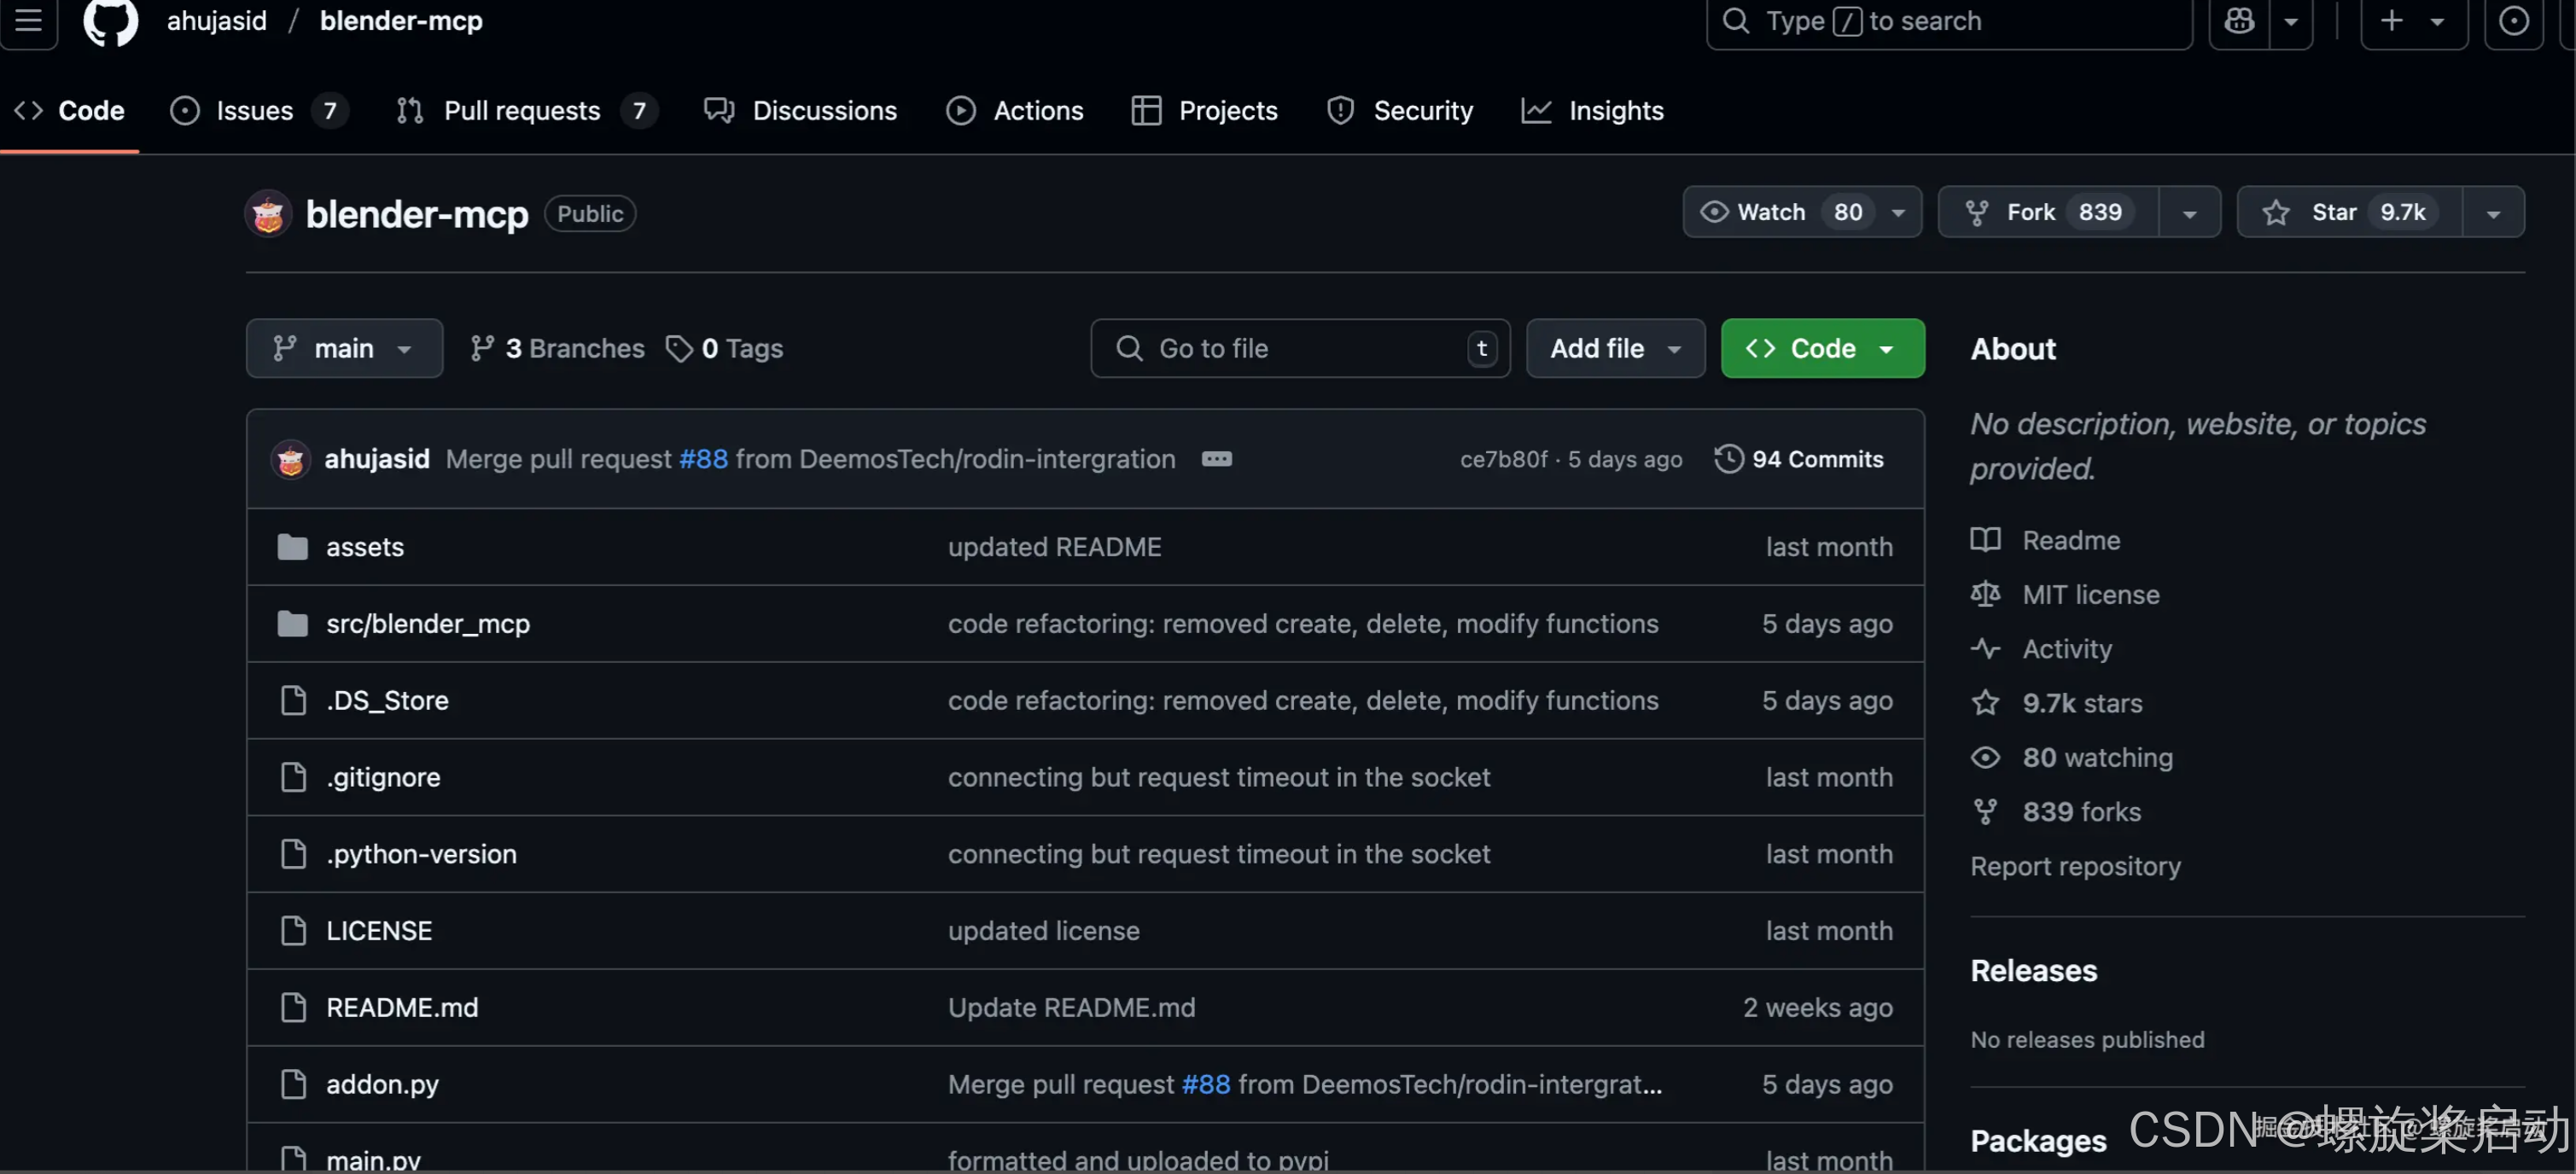Click the plus create-new icon
Image resolution: width=2576 pixels, height=1174 pixels.
point(2391,21)
